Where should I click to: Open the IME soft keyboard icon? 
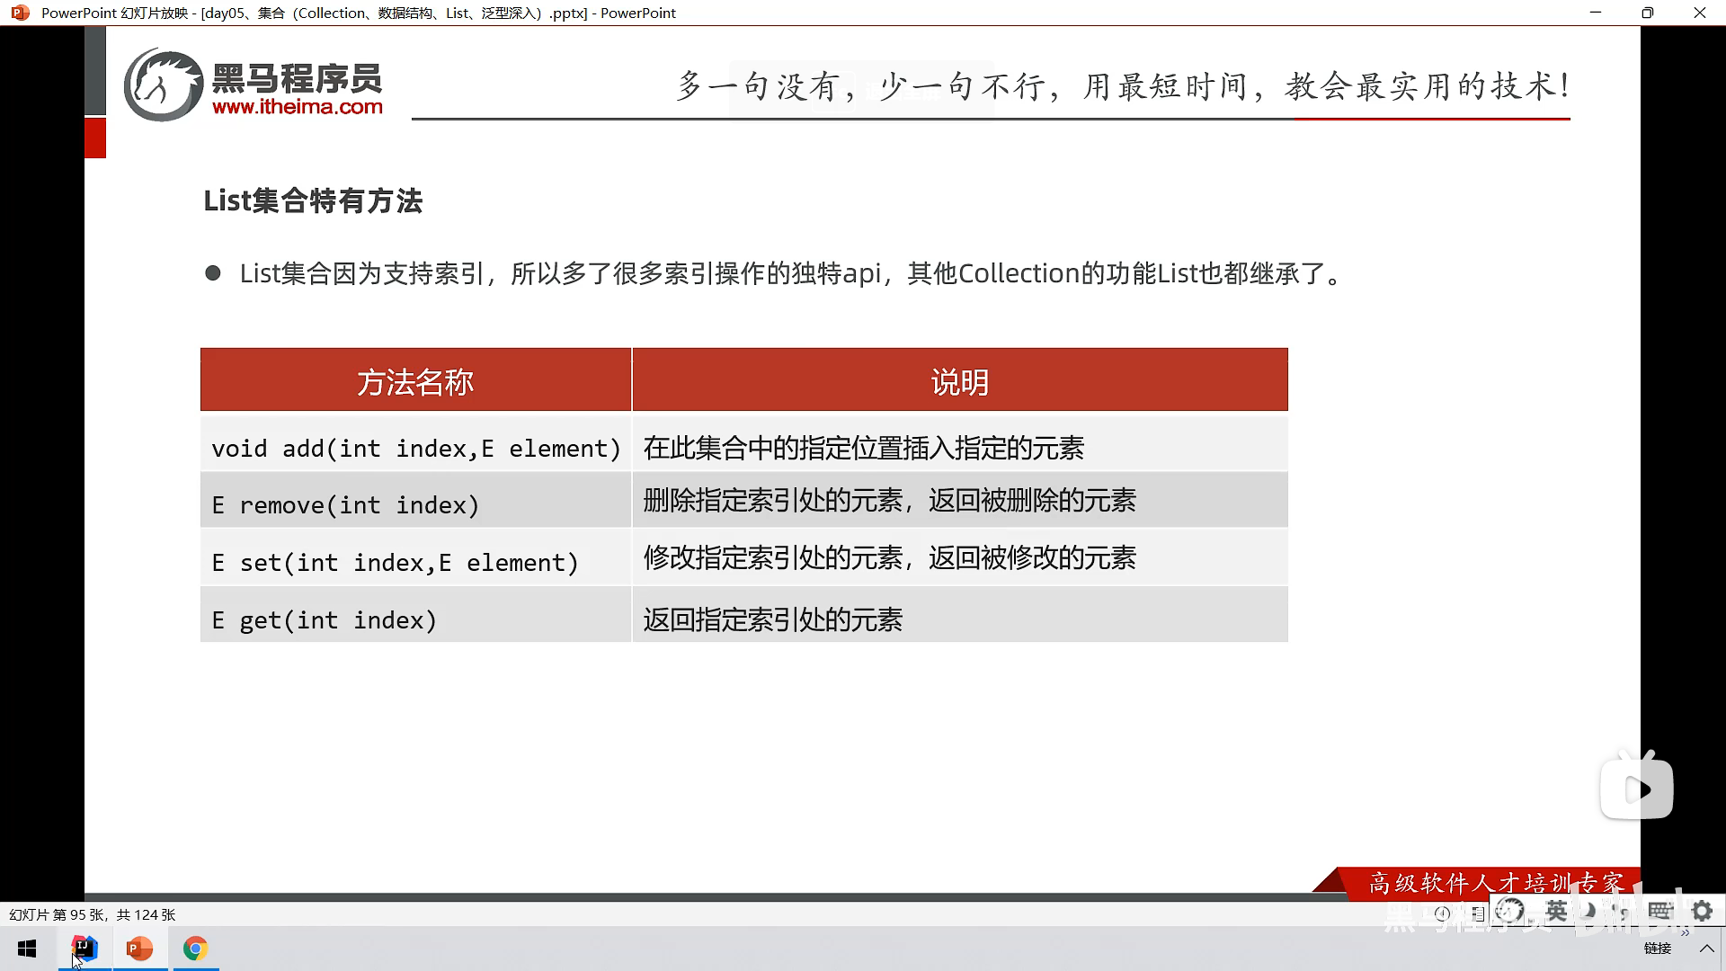[1660, 911]
